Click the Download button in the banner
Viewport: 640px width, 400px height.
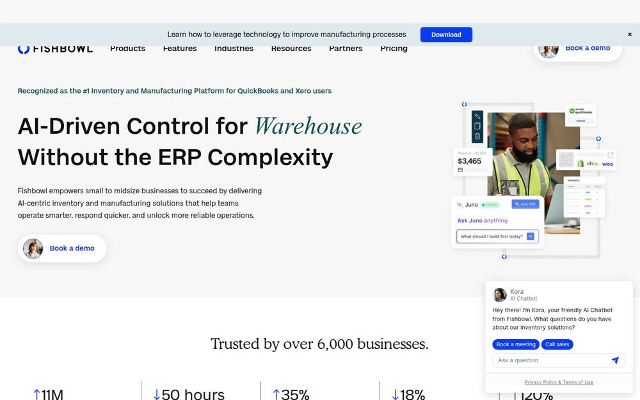(x=446, y=35)
